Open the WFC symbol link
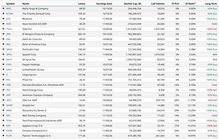219x139 pixels. click(x=9, y=9)
